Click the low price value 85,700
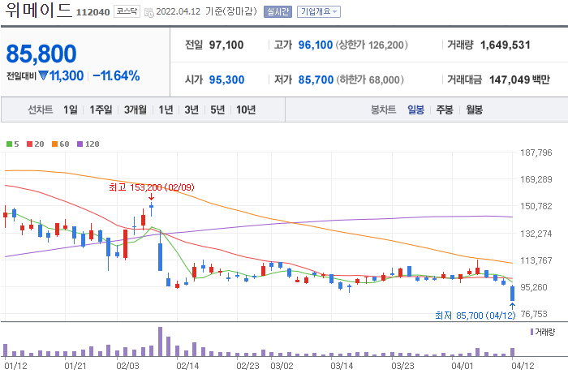The width and height of the screenshot is (568, 378). [316, 79]
